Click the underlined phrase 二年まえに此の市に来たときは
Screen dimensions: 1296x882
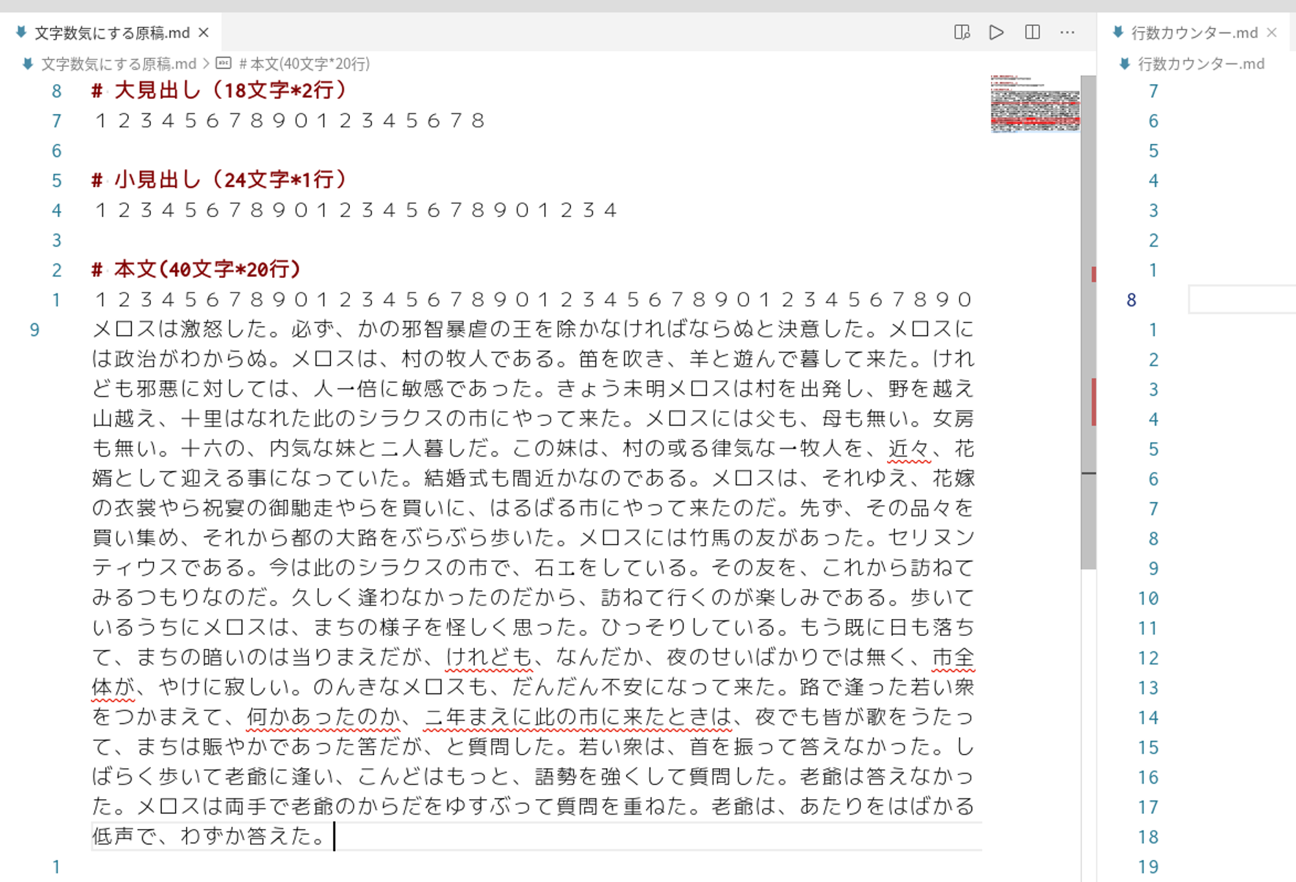click(x=577, y=717)
